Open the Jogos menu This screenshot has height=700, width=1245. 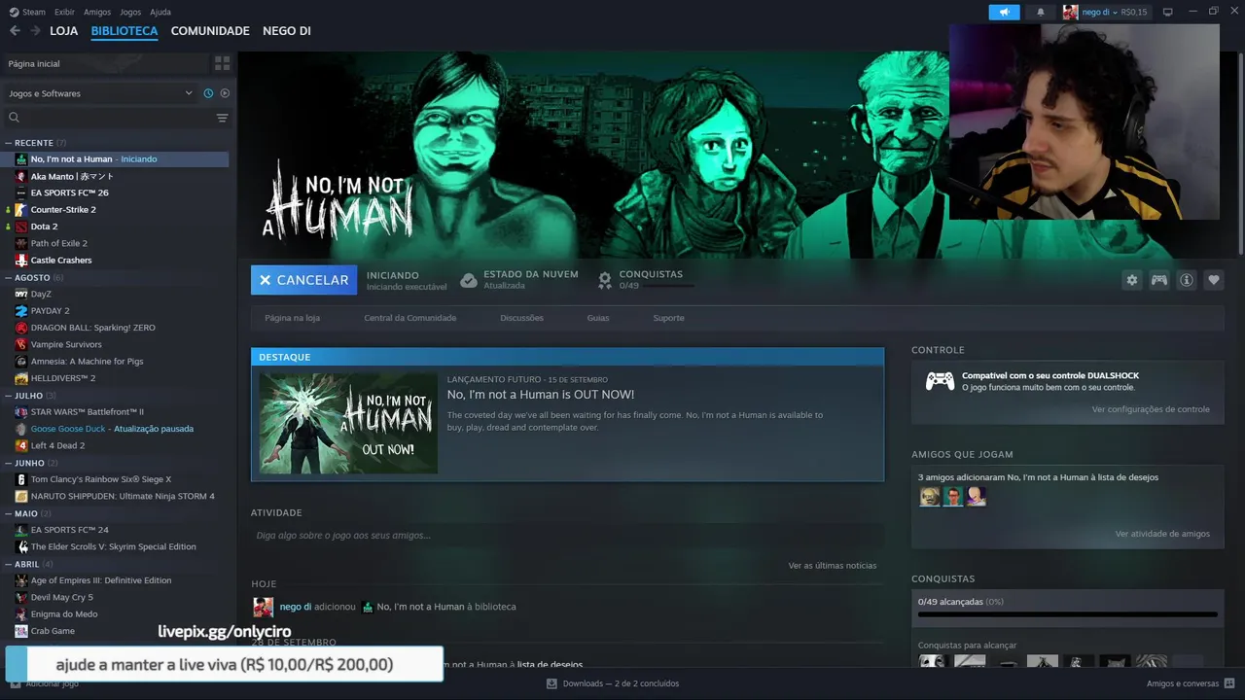point(130,12)
